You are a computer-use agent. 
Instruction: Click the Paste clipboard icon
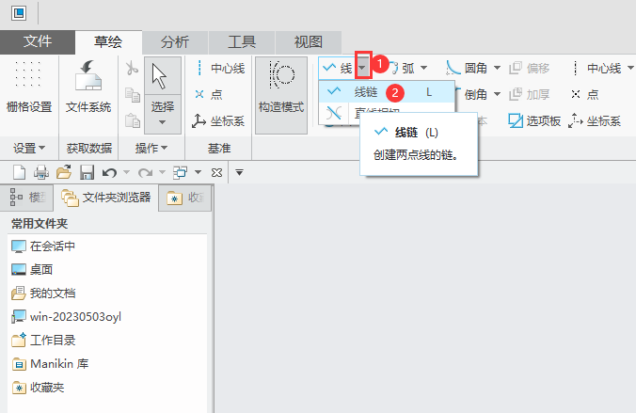[133, 120]
